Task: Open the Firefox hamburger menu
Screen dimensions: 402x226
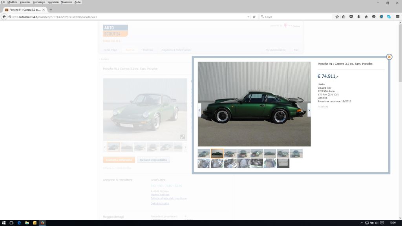Action: pos(398,17)
